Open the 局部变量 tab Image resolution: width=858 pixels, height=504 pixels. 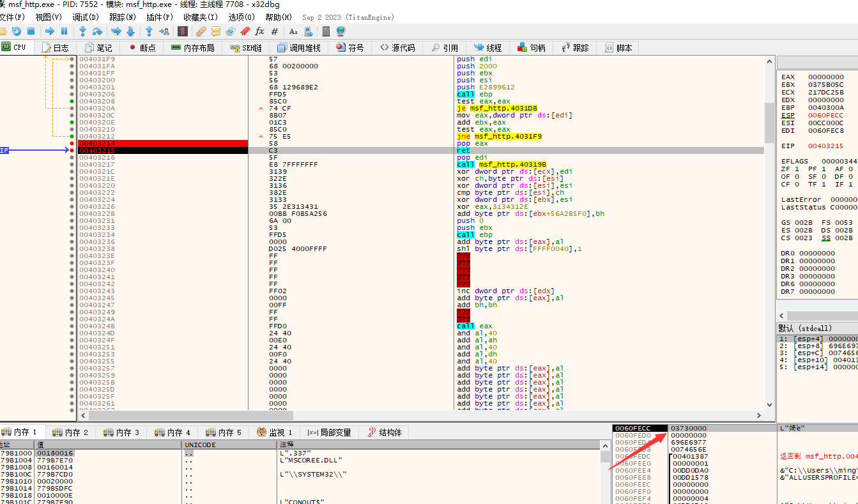pos(329,432)
